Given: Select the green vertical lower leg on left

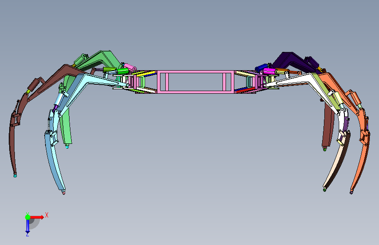Looking at the screenshot, I should [x=66, y=126].
